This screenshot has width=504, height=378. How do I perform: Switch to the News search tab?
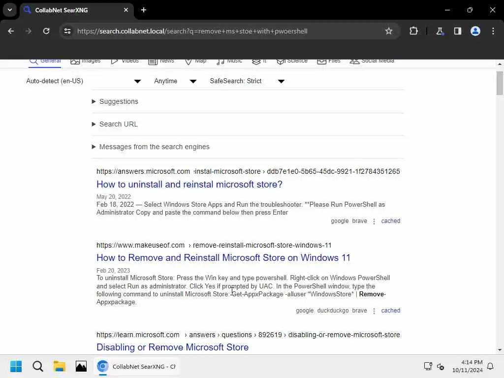161,61
